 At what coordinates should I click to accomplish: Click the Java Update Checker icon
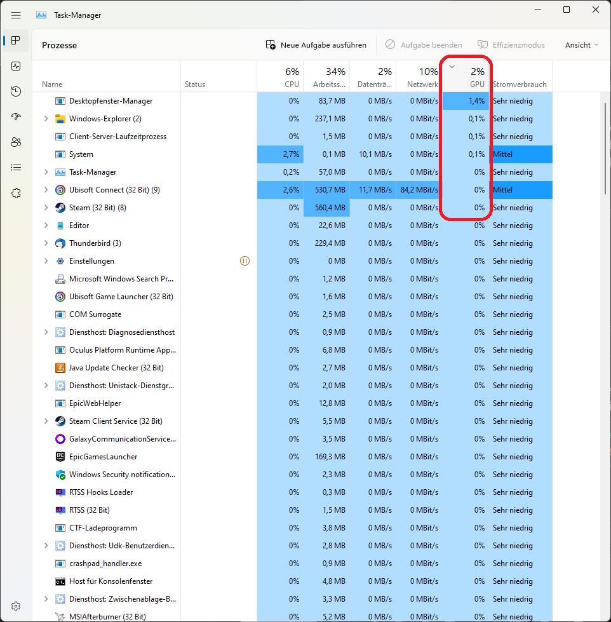60,368
